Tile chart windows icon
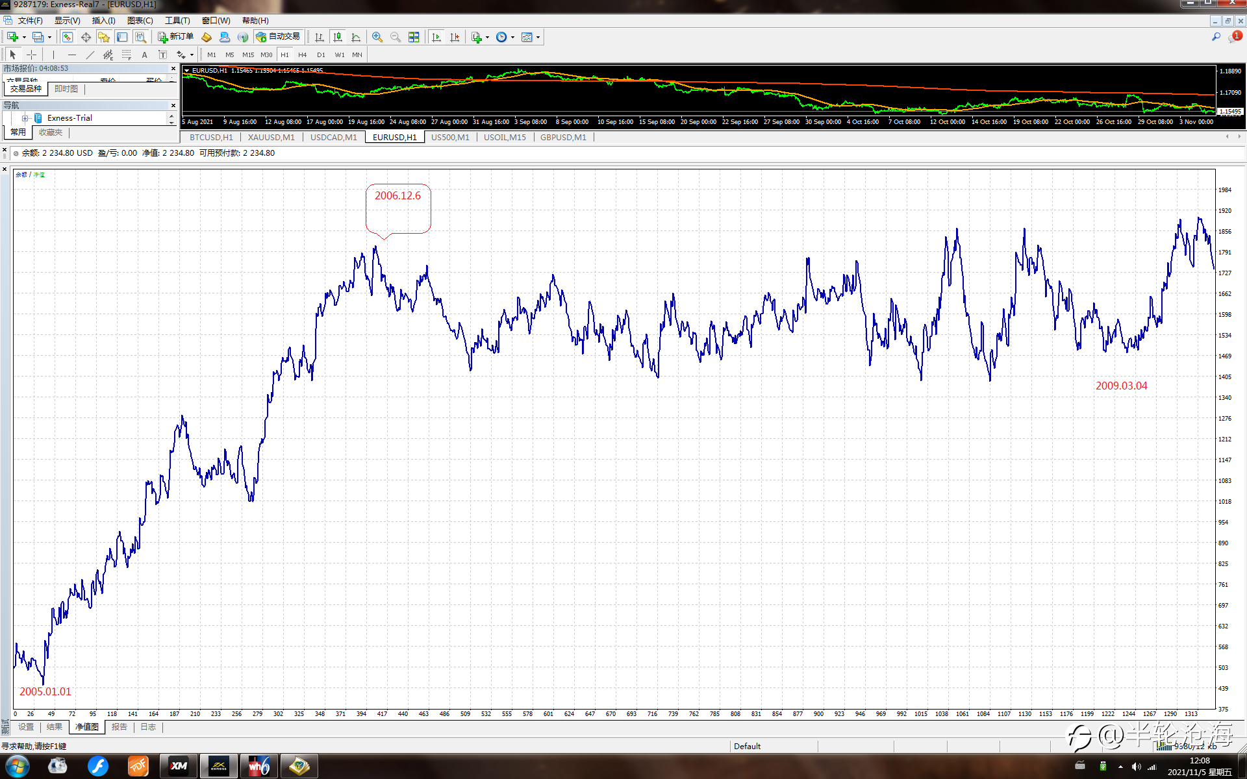This screenshot has height=779, width=1247. tap(414, 37)
